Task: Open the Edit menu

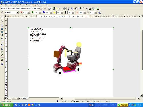Action: (x=6, y=5)
